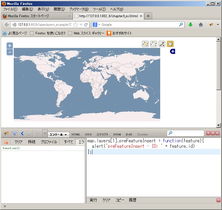This screenshot has height=210, width=222.
Task: Zoom in the map with plus button
Action: click(10, 46)
